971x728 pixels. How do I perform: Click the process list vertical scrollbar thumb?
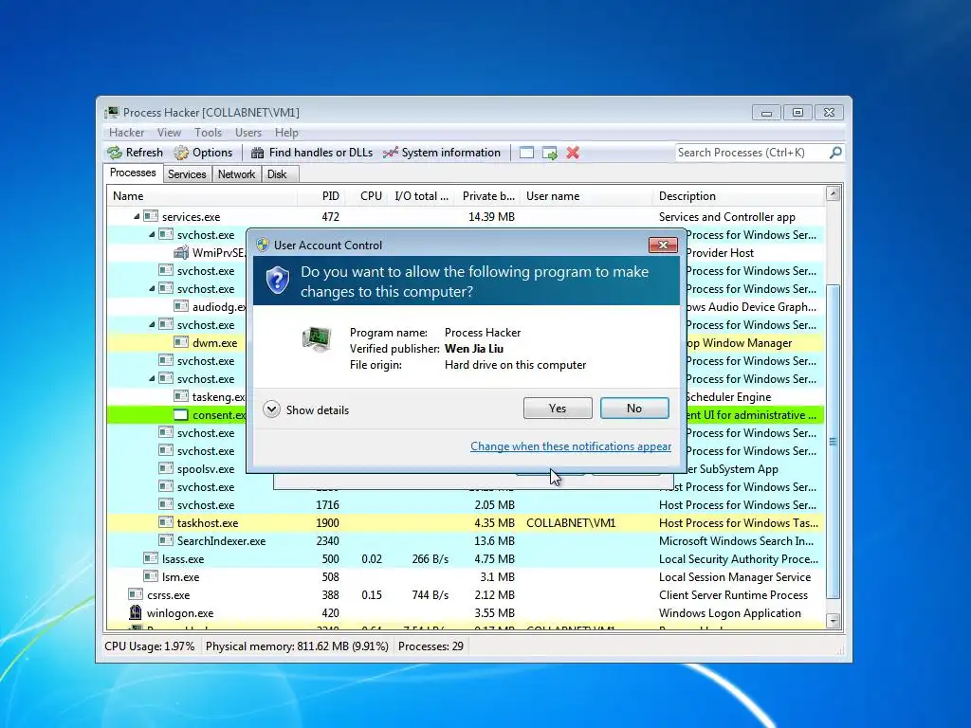[x=833, y=442]
